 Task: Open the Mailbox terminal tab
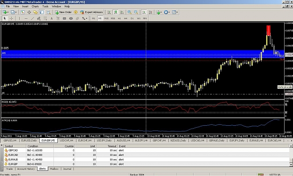[54, 169]
